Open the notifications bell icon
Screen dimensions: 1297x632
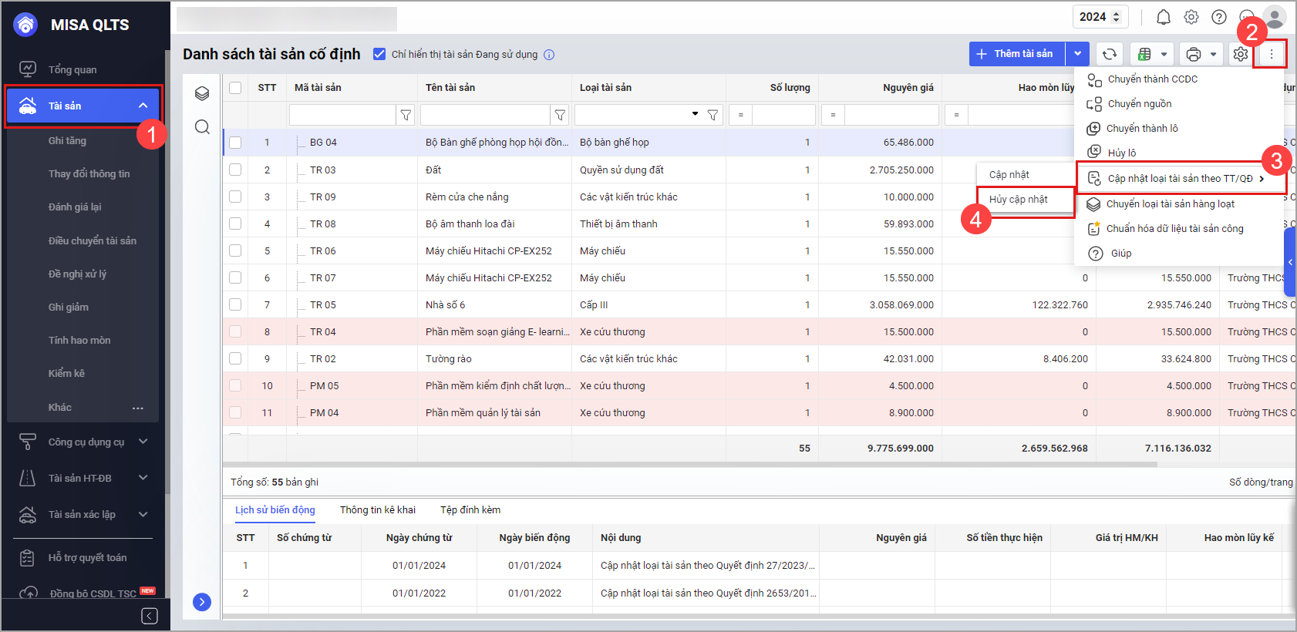tap(1164, 17)
